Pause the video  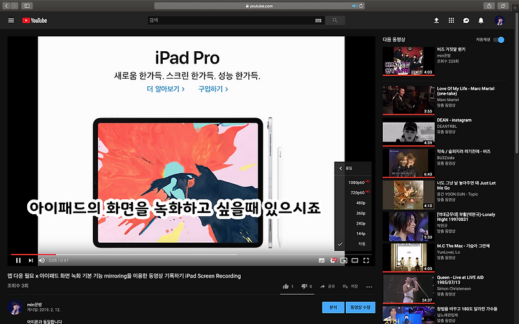pos(18,260)
